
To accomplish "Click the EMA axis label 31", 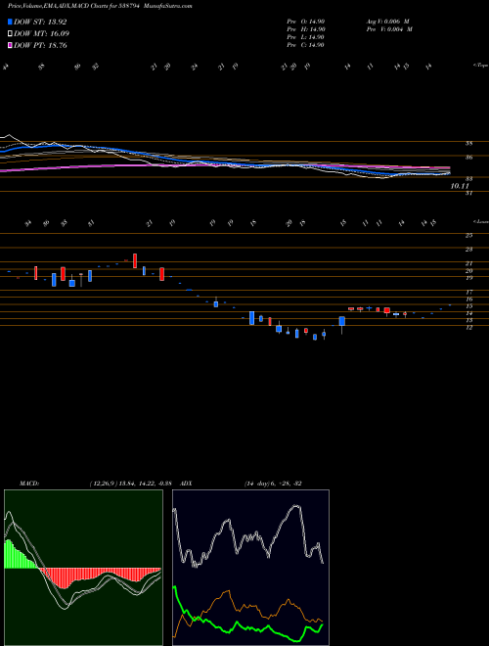I will click(468, 193).
